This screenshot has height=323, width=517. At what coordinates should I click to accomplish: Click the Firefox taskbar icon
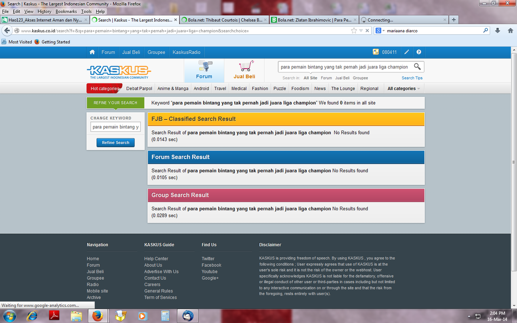click(x=97, y=316)
